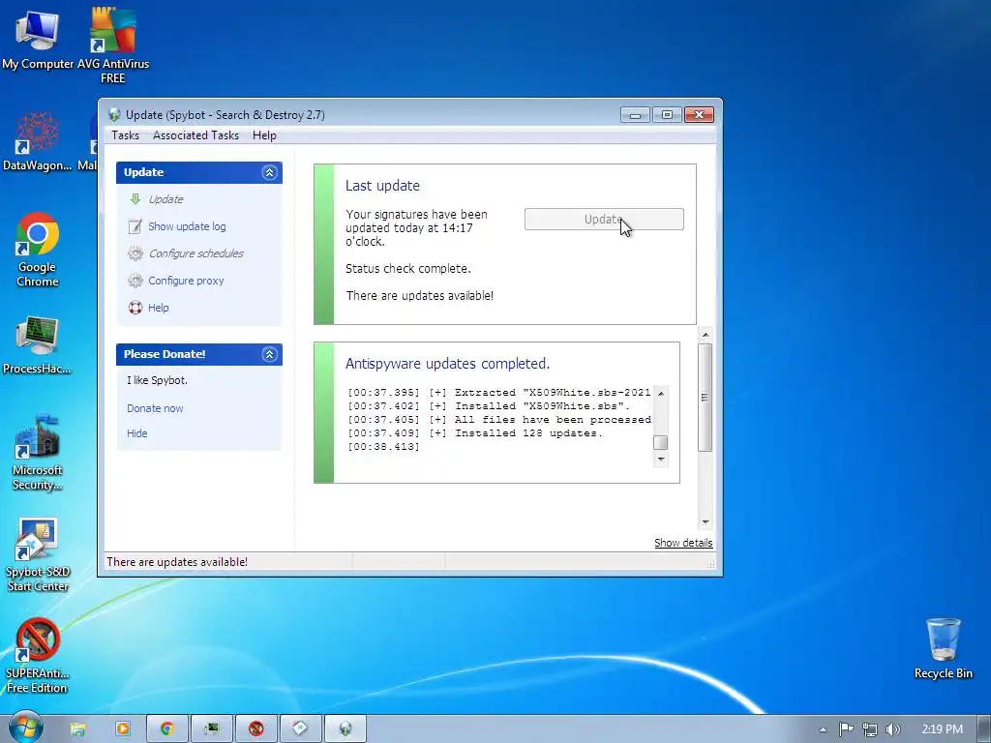991x743 pixels.
Task: Click the volume speaker tray icon
Action: click(x=892, y=729)
